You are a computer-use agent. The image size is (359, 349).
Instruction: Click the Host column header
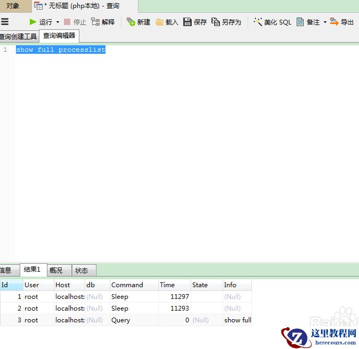click(69, 285)
